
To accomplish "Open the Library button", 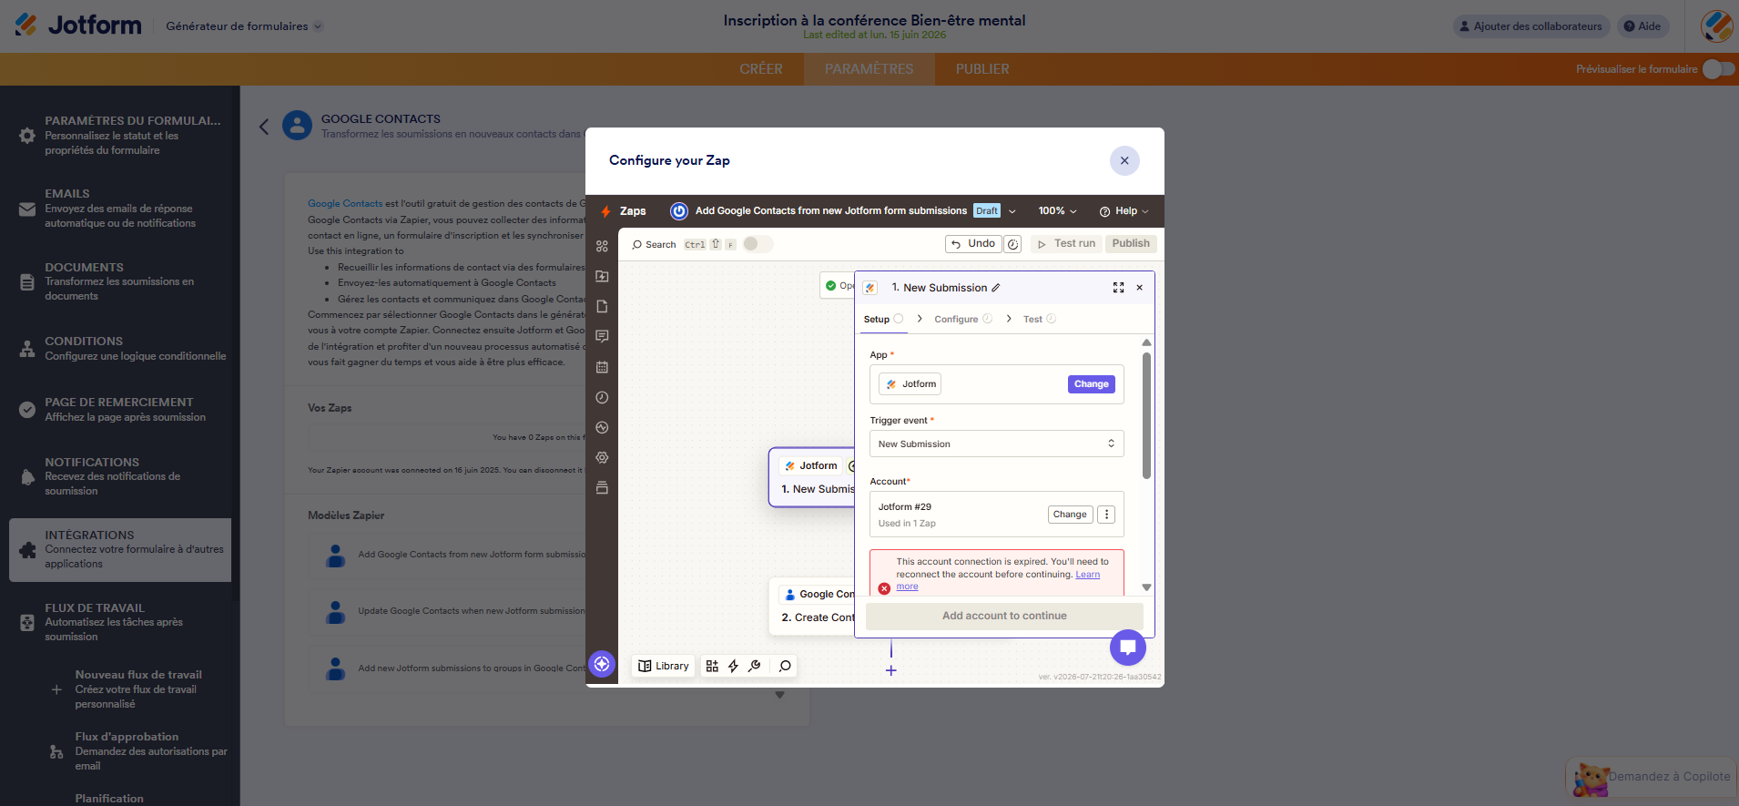I will coord(663,667).
